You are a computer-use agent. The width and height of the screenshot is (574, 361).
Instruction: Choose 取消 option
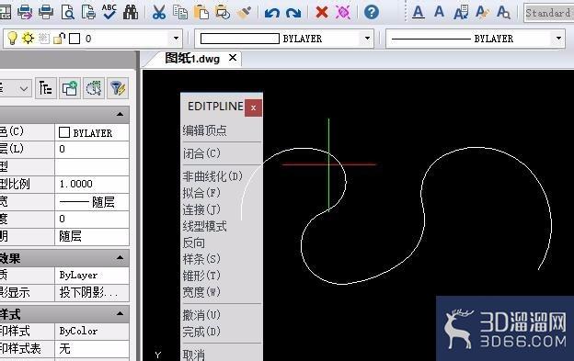point(194,355)
